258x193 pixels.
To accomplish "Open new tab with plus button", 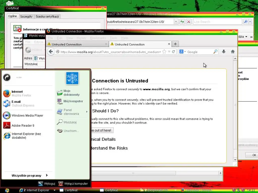I will [175, 44].
